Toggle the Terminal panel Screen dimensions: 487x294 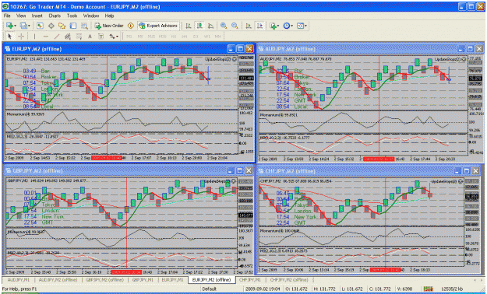[73, 26]
